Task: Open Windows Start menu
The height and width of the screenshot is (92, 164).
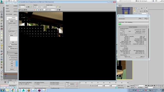Action: tap(2, 90)
